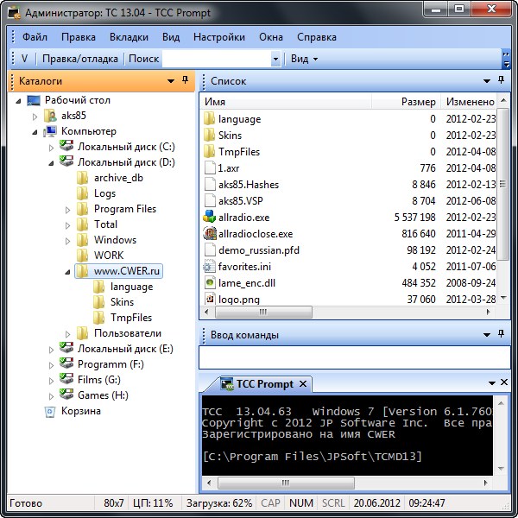Toggle the SCRL indicator in status bar
This screenshot has height=518, width=518.
point(332,502)
